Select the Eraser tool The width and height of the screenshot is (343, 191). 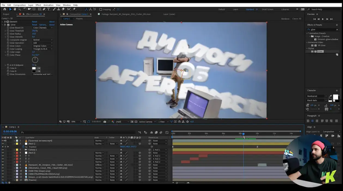(x=63, y=9)
